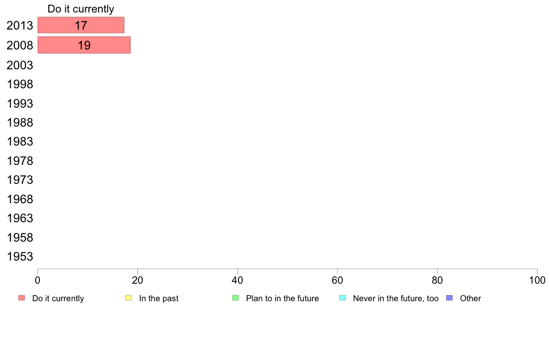
Task: Click the 1953 year label
Action: pos(19,257)
